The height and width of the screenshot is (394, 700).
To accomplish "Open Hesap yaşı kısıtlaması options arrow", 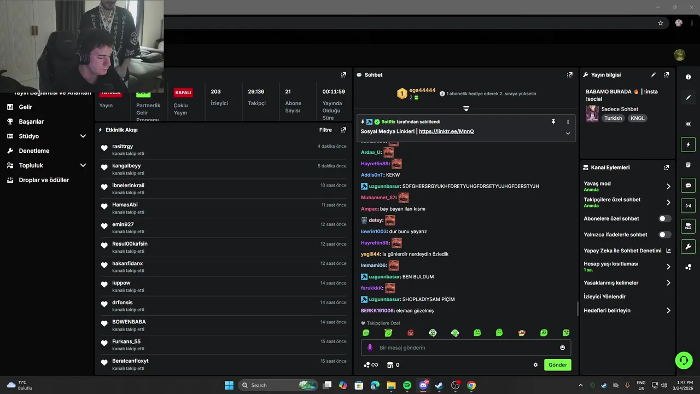I will pos(668,266).
